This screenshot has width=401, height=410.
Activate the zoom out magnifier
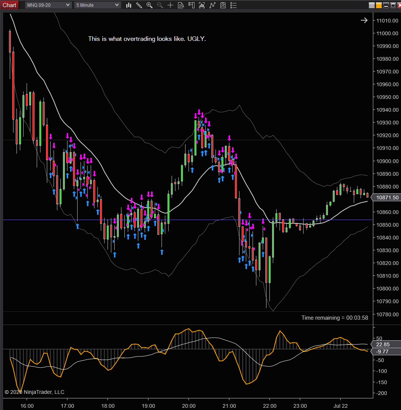[x=160, y=5]
